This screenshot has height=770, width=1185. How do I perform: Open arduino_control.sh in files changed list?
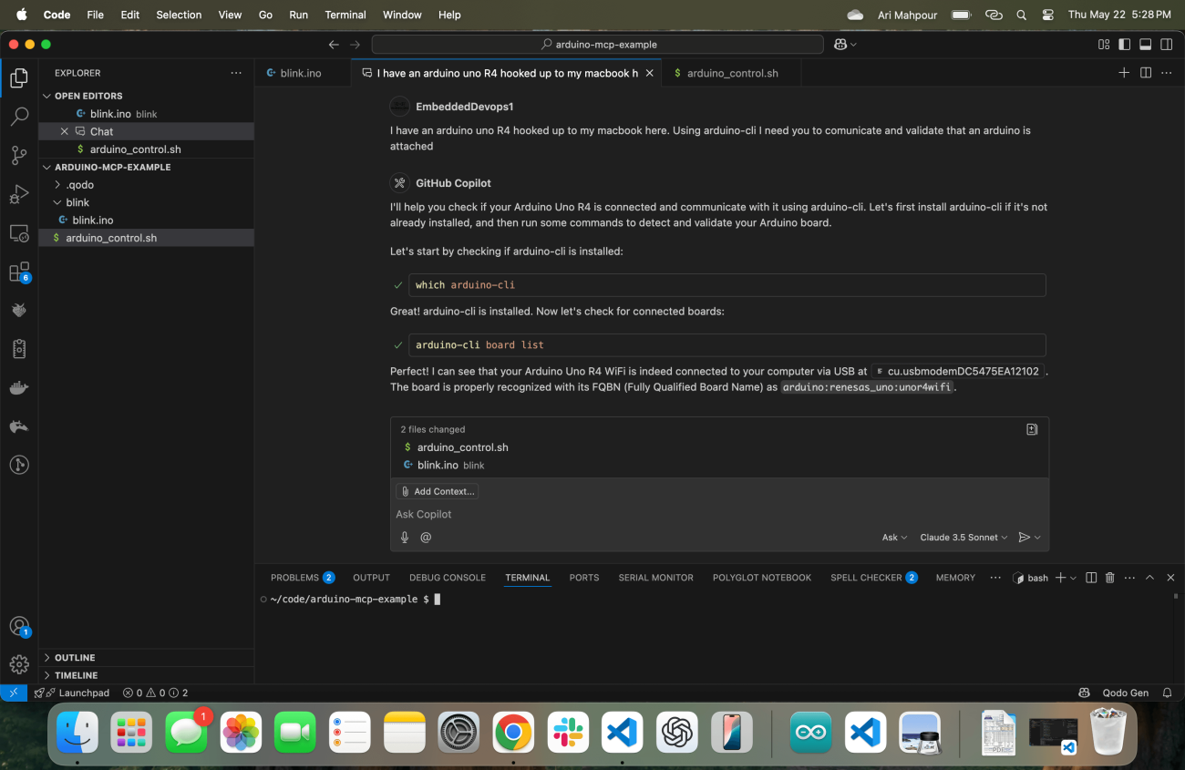(x=463, y=447)
